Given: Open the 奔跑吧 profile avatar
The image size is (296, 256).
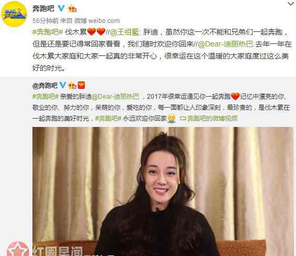Looking at the screenshot, I should (x=14, y=14).
